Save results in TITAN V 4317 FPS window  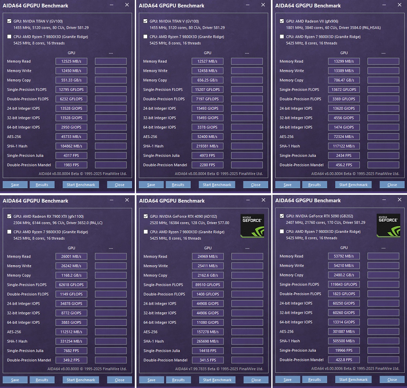[15, 185]
